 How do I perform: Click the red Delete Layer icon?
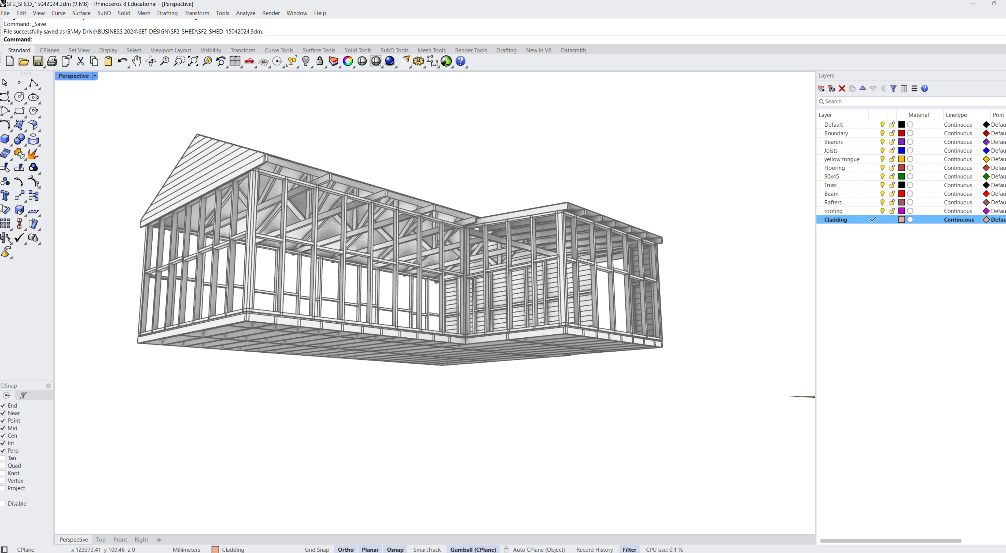pos(842,89)
